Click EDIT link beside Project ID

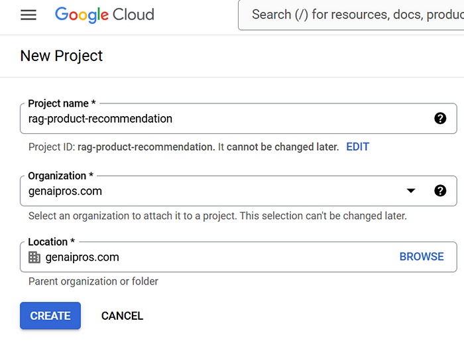pyautogui.click(x=357, y=147)
